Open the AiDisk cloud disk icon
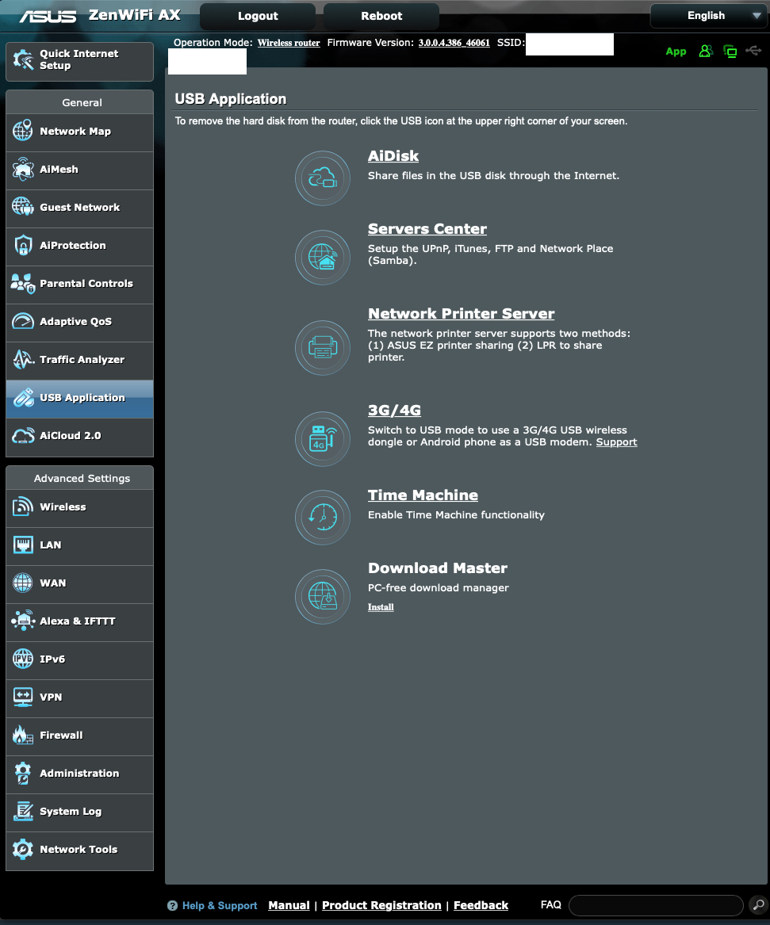This screenshot has height=925, width=770. 323,178
